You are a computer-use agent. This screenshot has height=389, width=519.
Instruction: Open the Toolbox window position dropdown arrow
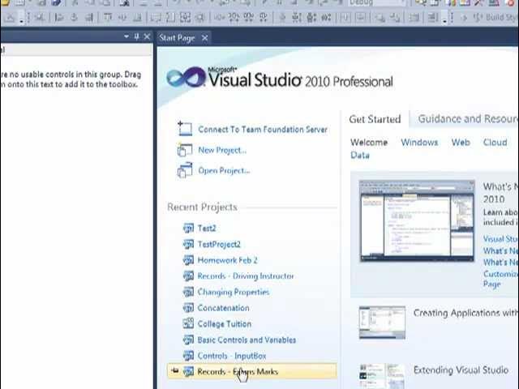coord(127,36)
